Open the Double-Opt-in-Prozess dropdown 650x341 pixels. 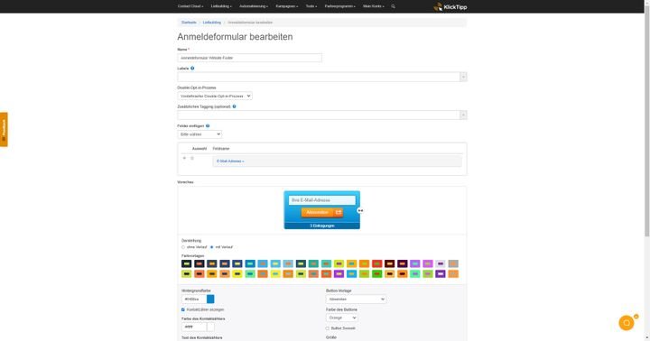tap(215, 96)
